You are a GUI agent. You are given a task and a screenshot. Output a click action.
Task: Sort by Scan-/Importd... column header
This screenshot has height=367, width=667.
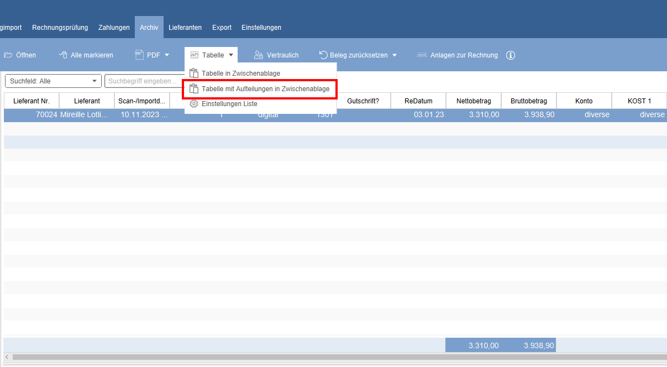pos(142,101)
